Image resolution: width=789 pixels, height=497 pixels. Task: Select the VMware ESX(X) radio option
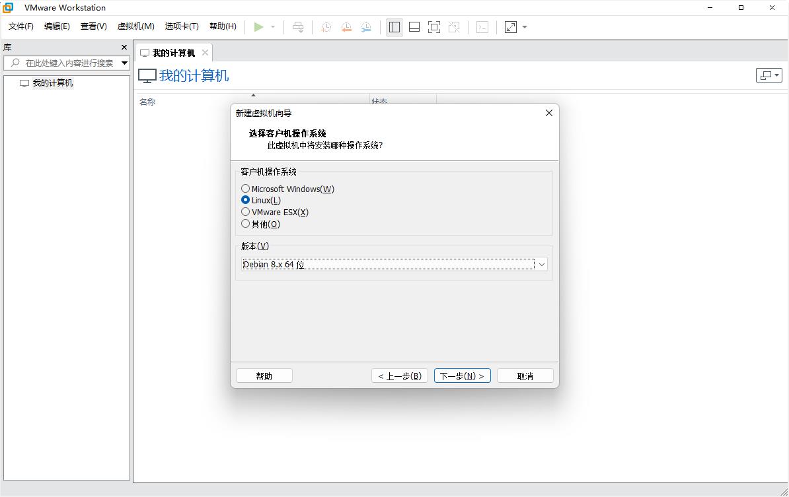[x=275, y=212]
